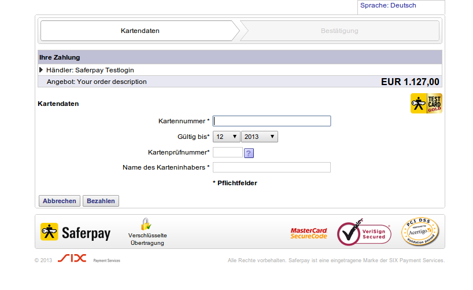Click the Ihre Zahlung header bar
Image resolution: width=473 pixels, height=290 pixels.
[239, 57]
